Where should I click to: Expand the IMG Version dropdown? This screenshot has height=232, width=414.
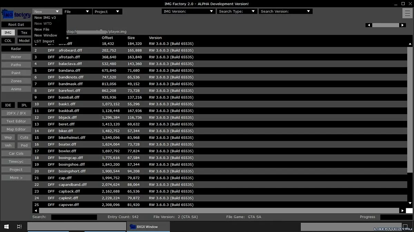point(188,11)
